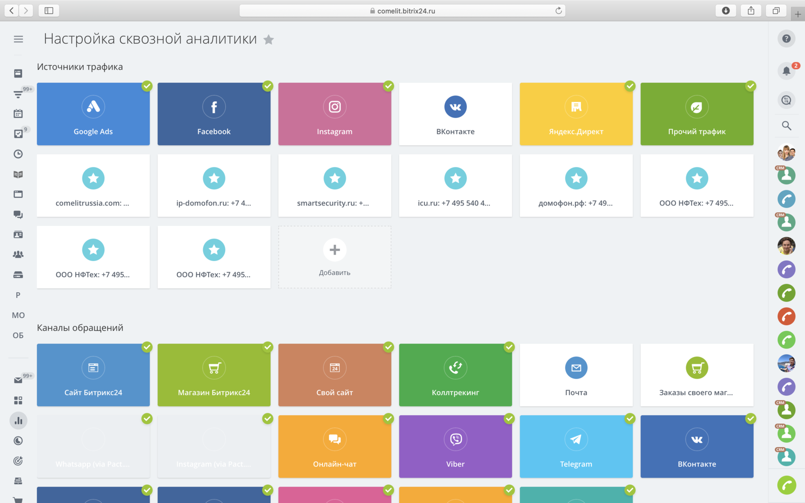Image resolution: width=805 pixels, height=503 pixels.
Task: Toggle the hamburger menu in the left sidebar
Action: pos(18,39)
